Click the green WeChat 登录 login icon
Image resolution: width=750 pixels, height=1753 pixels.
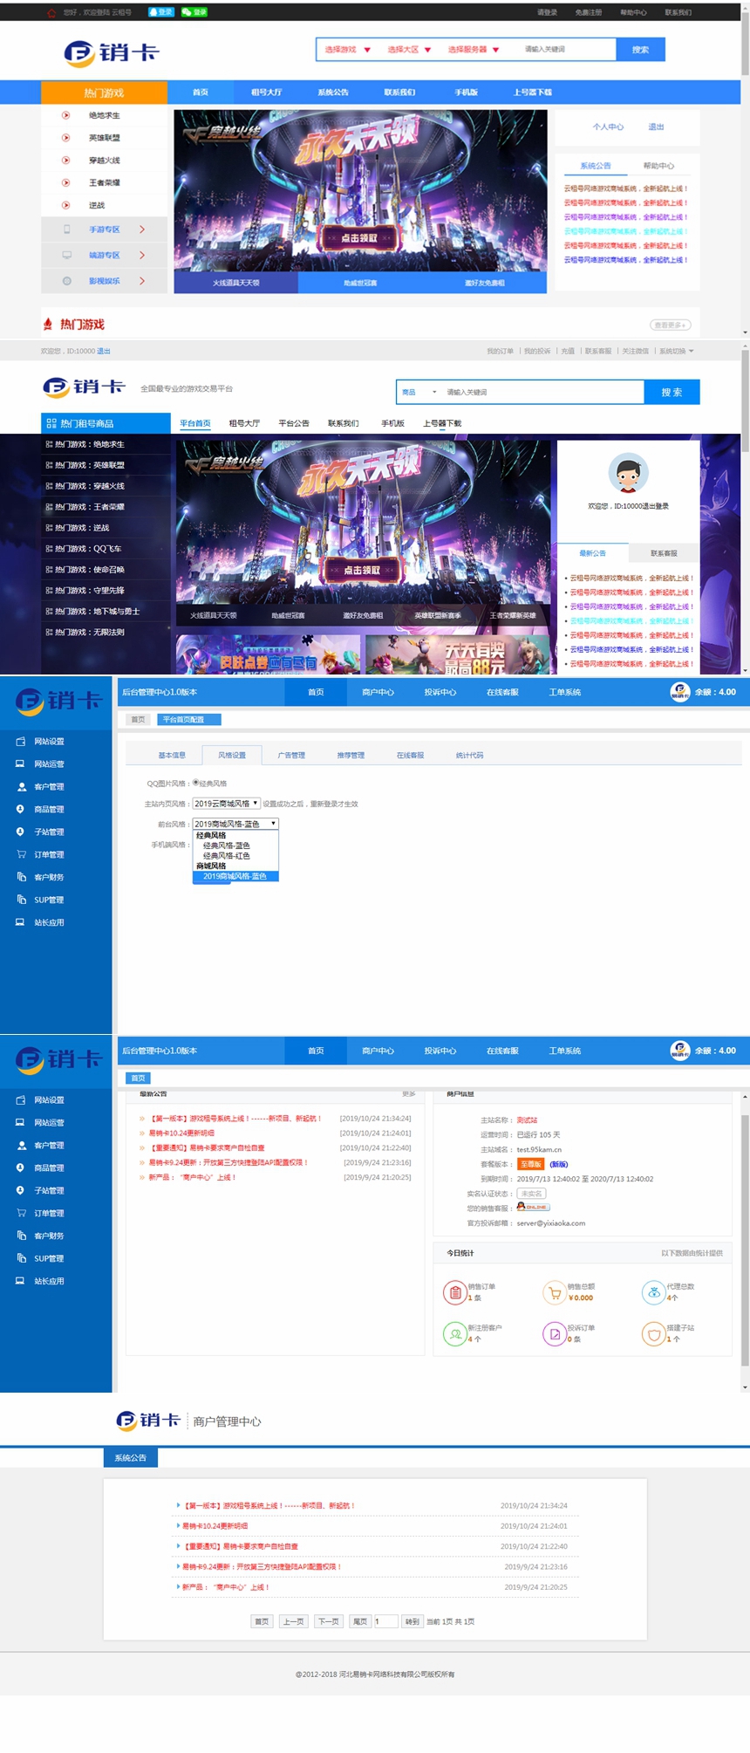(194, 12)
